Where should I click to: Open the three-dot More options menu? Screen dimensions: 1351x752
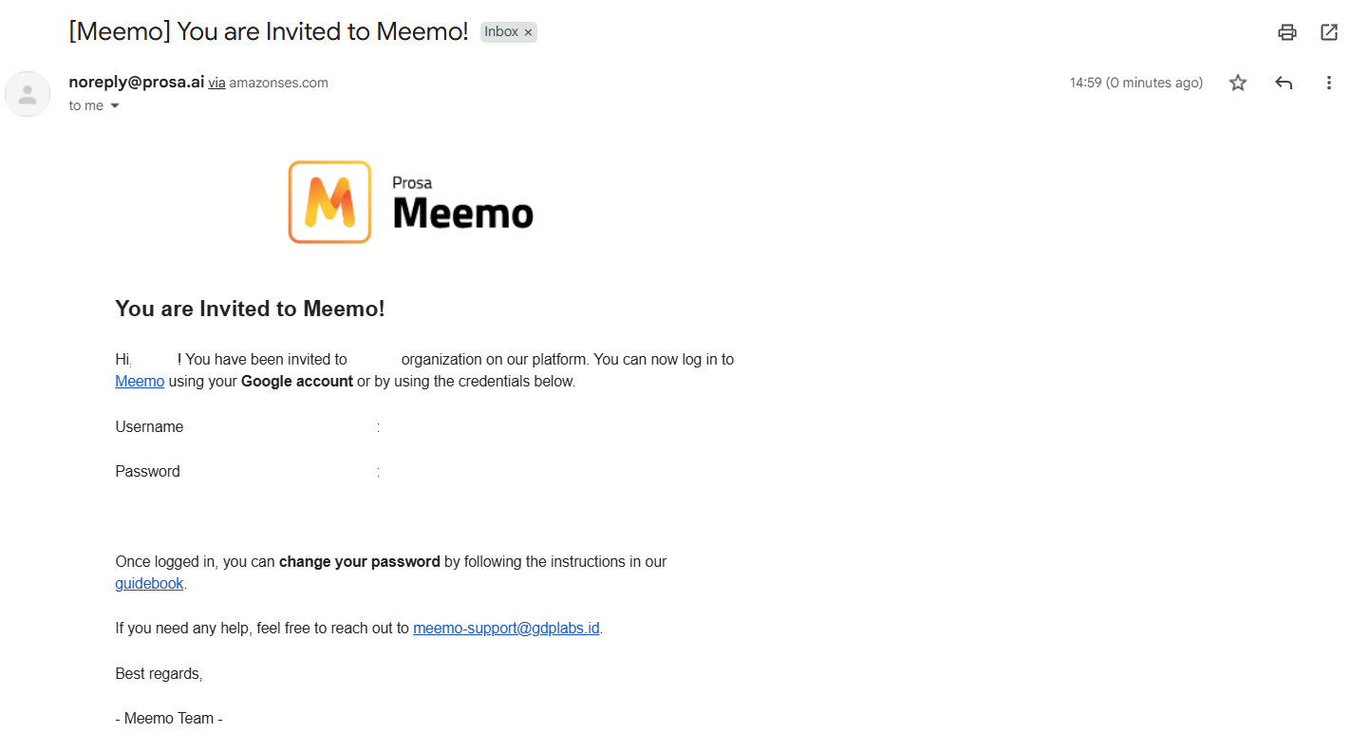1329,83
